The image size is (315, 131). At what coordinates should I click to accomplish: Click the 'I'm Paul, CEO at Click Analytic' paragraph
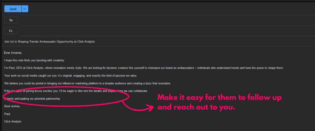(96, 68)
